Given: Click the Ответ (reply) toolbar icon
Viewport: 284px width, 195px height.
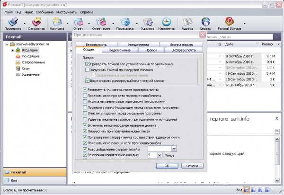Looking at the screenshot, I should 78,22.
